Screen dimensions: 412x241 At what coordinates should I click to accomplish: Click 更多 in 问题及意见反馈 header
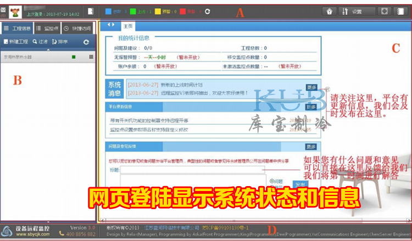pyautogui.click(x=311, y=147)
